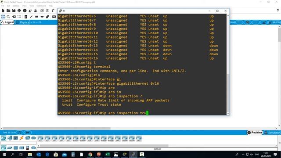Click Set Tiled Background image button in blue bar

pyautogui.click(x=264, y=22)
